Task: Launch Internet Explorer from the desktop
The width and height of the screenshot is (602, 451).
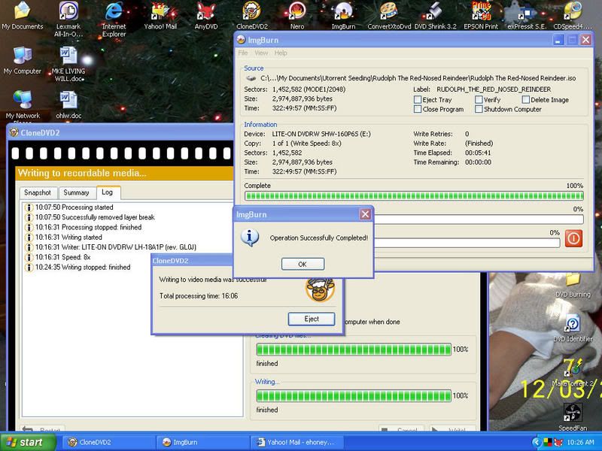Action: coord(114,18)
